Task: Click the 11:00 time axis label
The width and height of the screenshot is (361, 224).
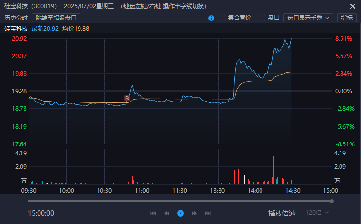Action: 142,191
